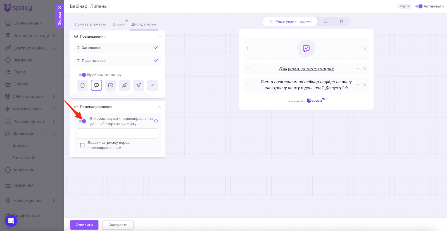Select the envelope icon option
447x231 pixels.
(x=110, y=85)
